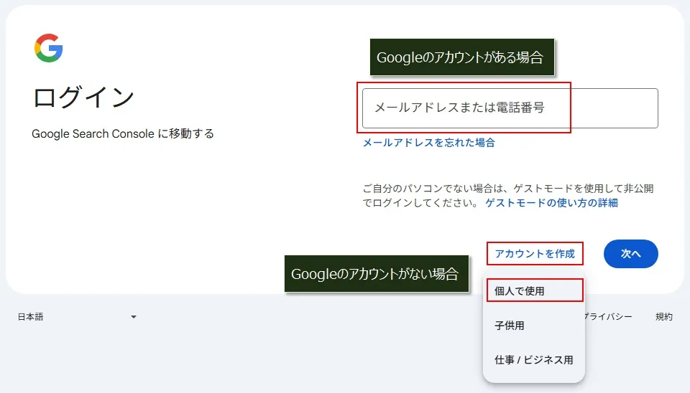Viewport: 690px width, 393px height.
Task: Open the プライバシー footer link
Action: click(609, 316)
